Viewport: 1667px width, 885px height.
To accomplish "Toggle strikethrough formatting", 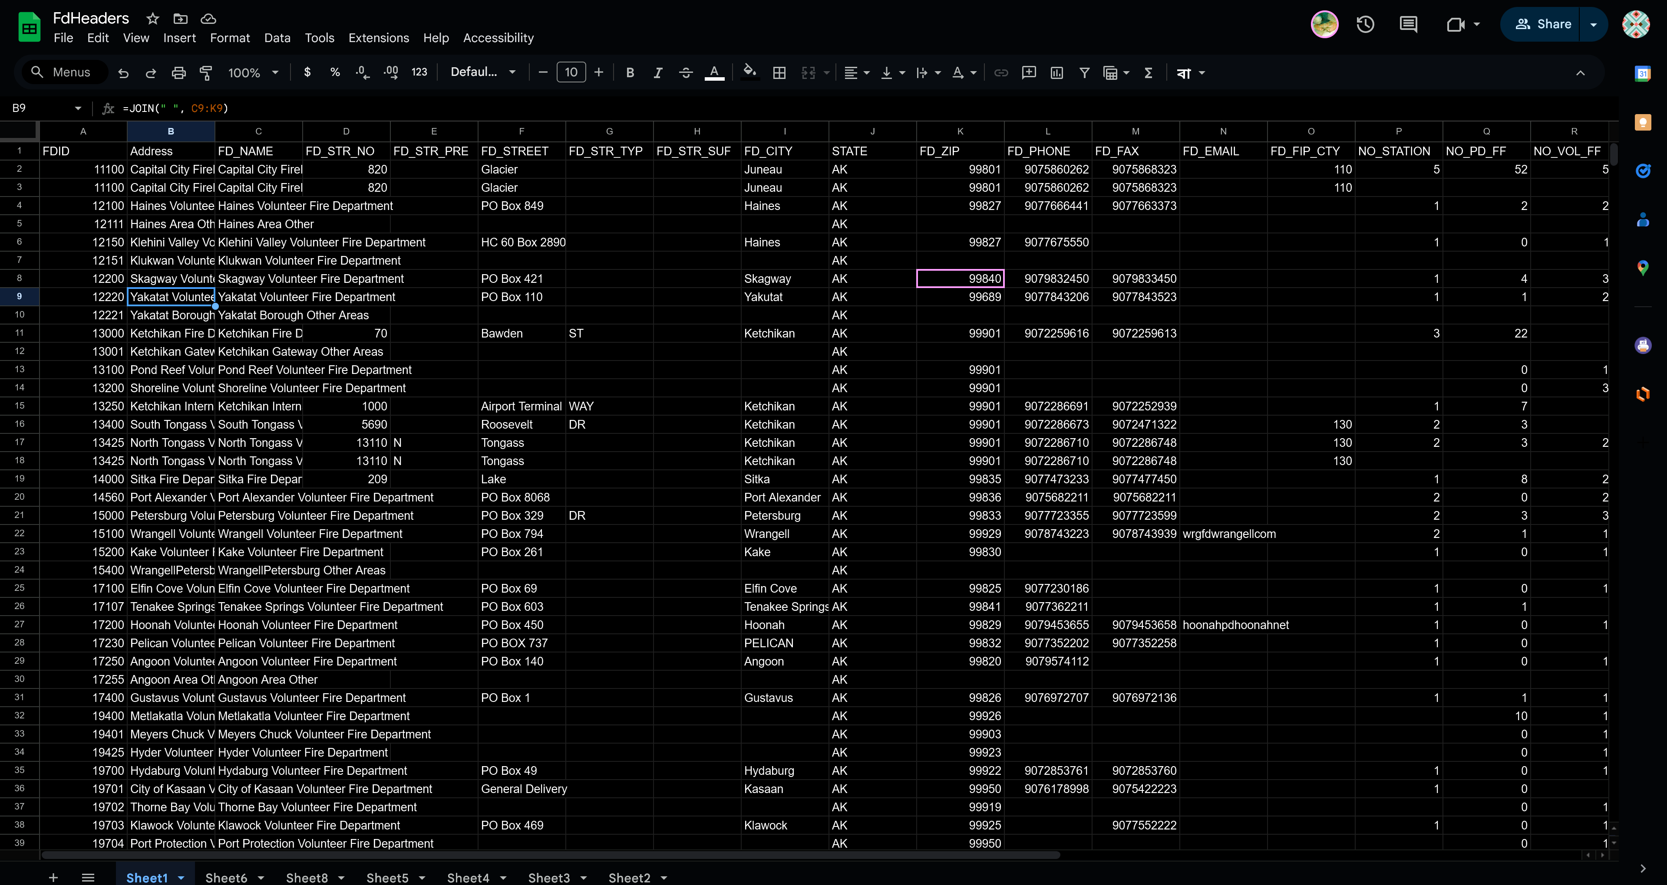I will point(685,73).
